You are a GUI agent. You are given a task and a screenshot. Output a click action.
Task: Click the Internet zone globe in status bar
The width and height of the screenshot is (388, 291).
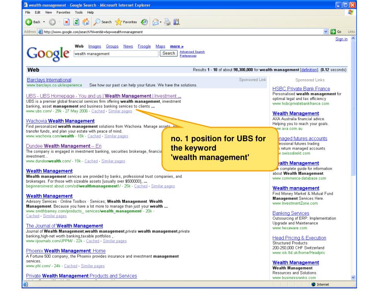[x=313, y=284]
